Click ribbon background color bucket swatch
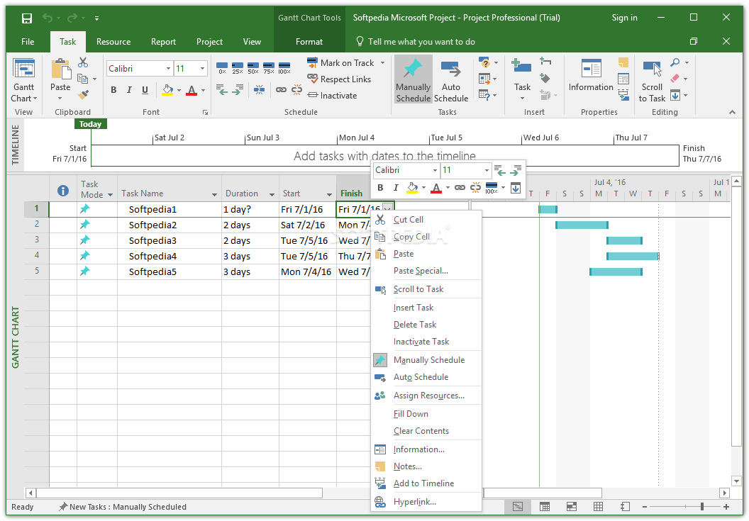The width and height of the screenshot is (749, 521). tap(167, 90)
